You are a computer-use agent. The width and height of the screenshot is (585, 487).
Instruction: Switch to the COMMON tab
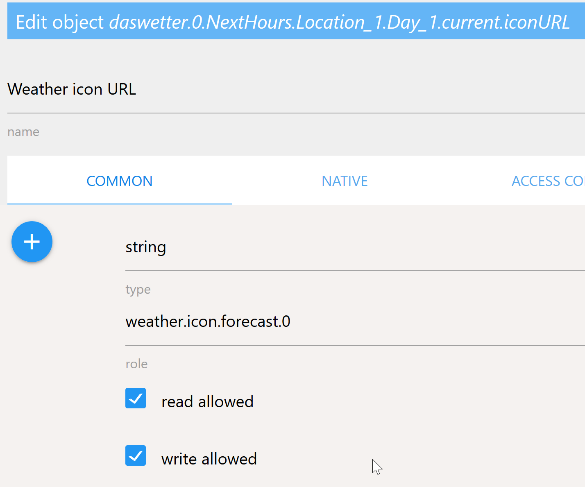point(120,181)
